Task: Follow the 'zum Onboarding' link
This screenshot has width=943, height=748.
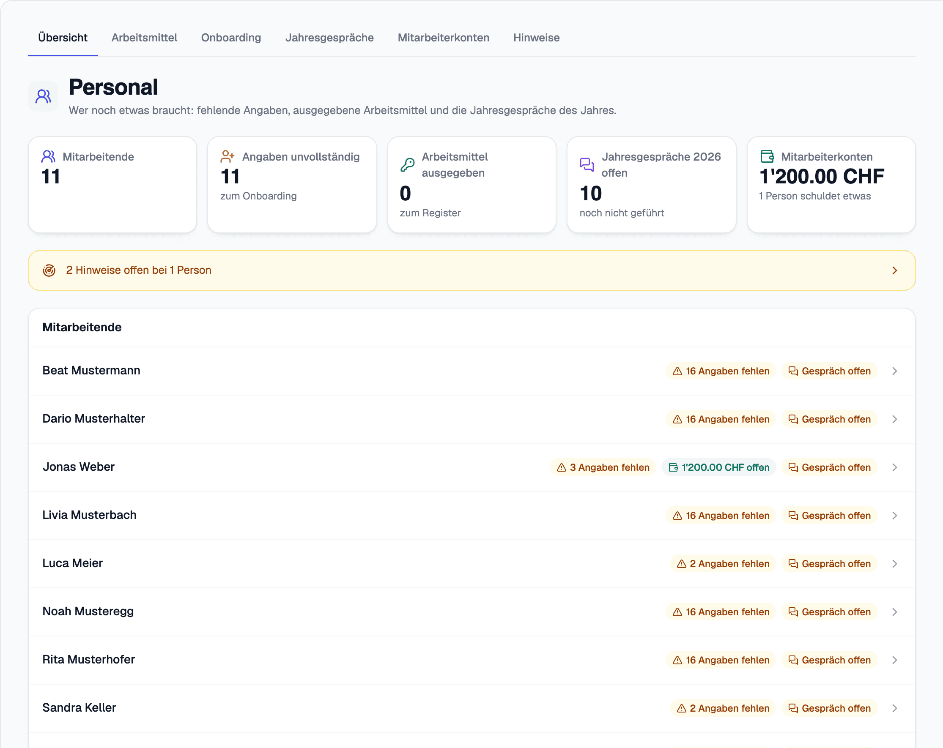Action: 258,196
